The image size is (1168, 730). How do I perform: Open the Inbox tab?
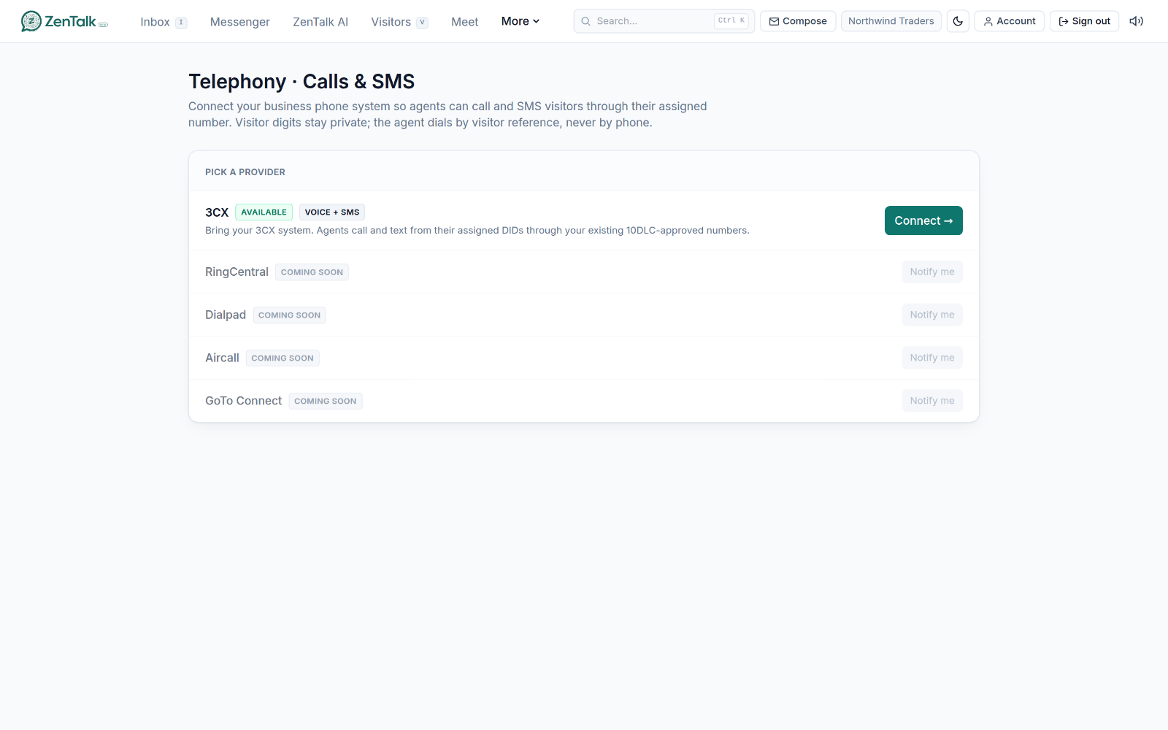pyautogui.click(x=164, y=22)
